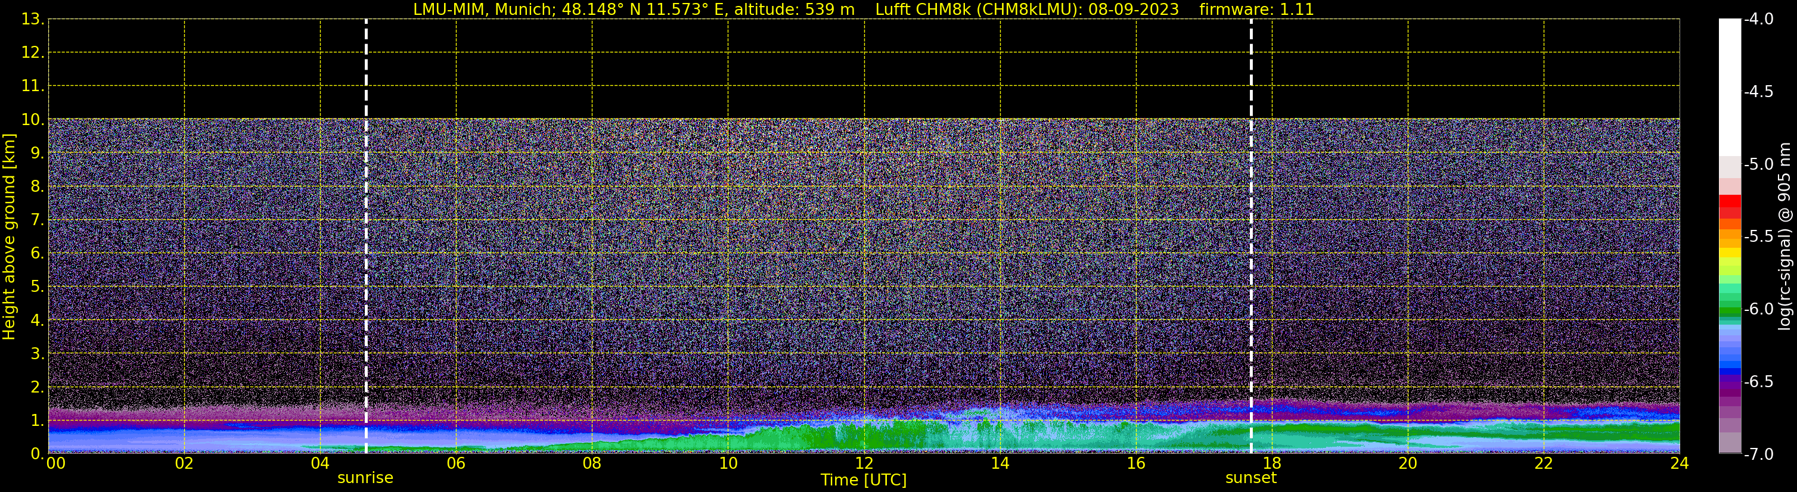1797x492 pixels.
Task: Click the '-5.0' colorbar tick label
Action: point(1758,164)
